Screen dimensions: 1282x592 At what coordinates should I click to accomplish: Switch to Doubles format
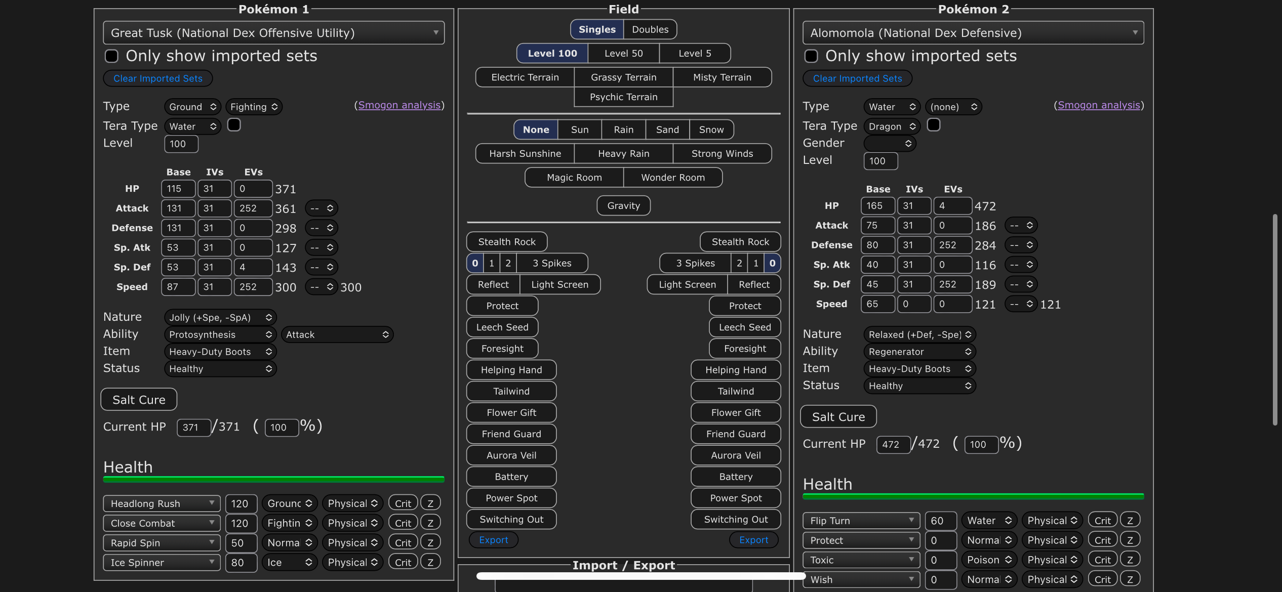click(x=650, y=30)
